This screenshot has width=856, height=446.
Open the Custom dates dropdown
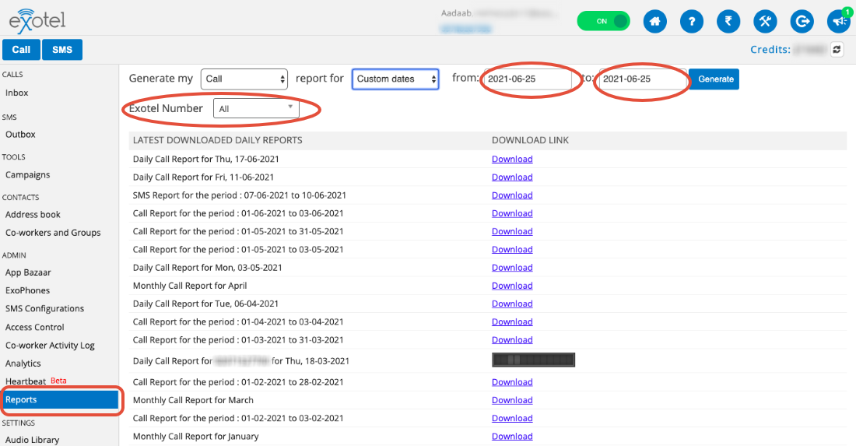[x=395, y=79]
